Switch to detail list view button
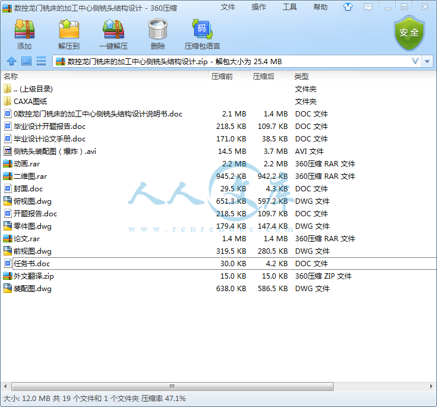Screen dimensions: 437x407 tap(41, 61)
